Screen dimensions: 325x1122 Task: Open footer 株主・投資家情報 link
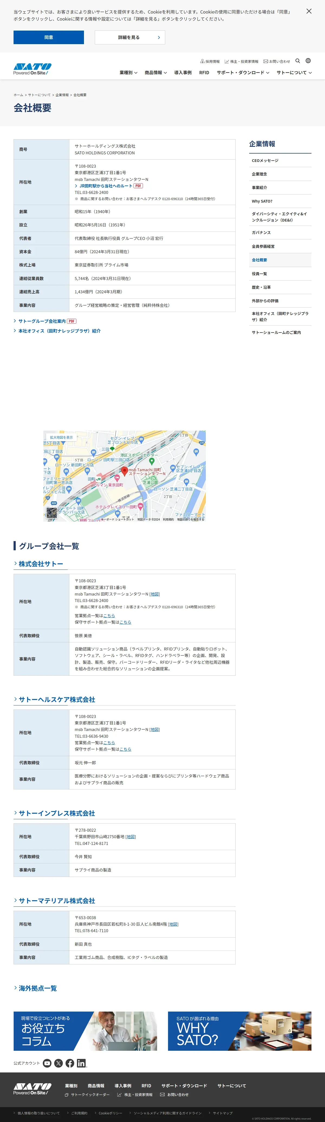tap(135, 1095)
